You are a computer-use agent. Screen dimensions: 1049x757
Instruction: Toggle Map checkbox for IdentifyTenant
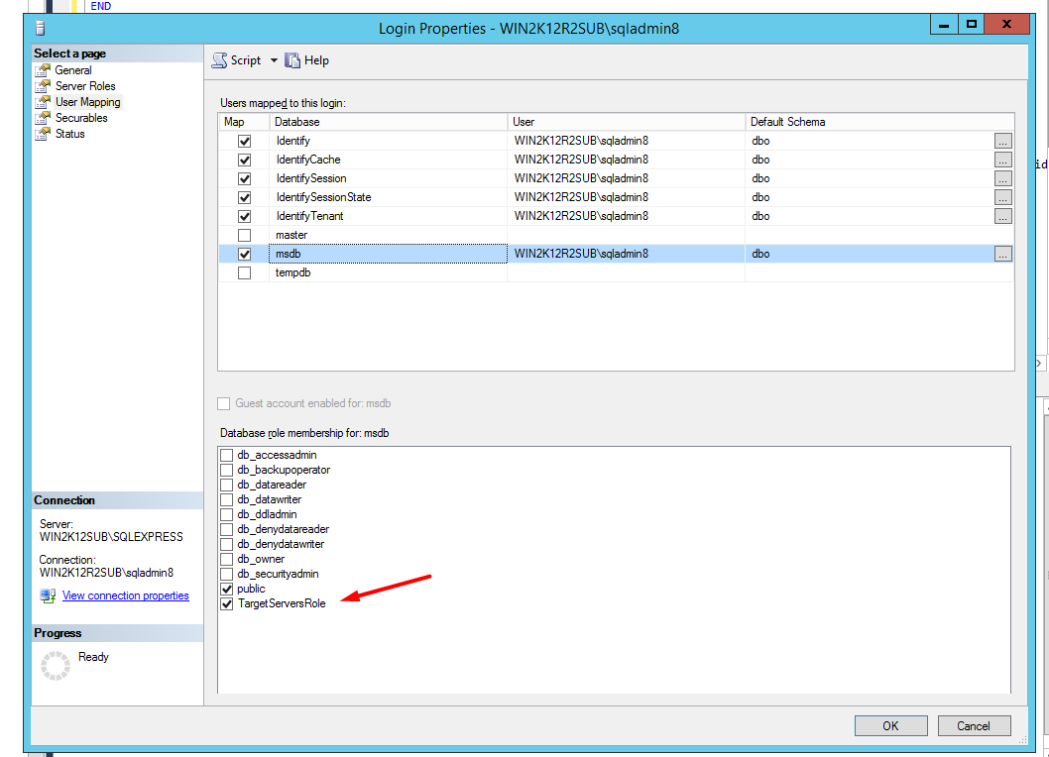point(244,216)
